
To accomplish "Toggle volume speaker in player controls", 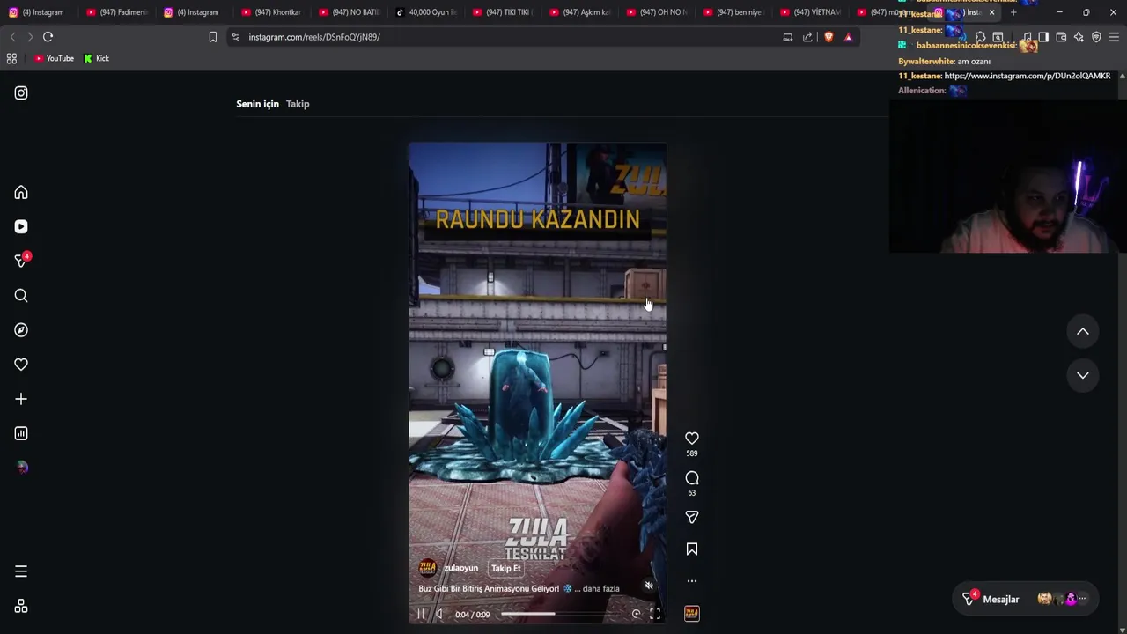I will (x=439, y=614).
